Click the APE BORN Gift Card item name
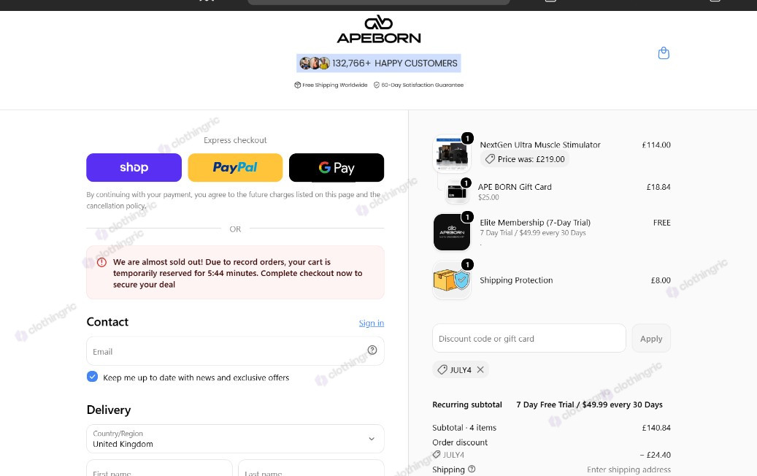This screenshot has width=757, height=476. click(x=515, y=187)
